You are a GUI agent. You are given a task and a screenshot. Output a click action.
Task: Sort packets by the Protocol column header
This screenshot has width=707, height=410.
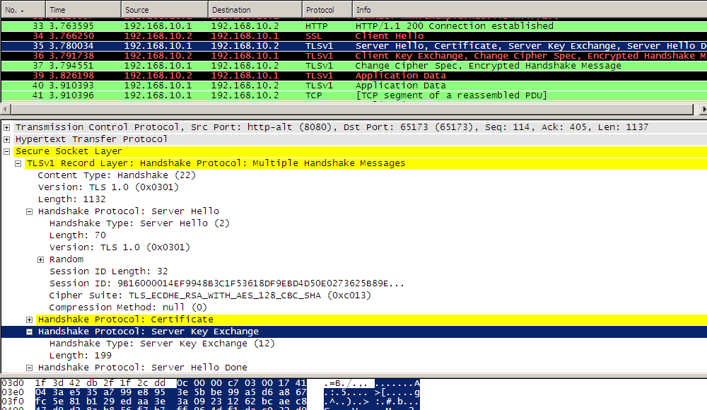tap(327, 9)
